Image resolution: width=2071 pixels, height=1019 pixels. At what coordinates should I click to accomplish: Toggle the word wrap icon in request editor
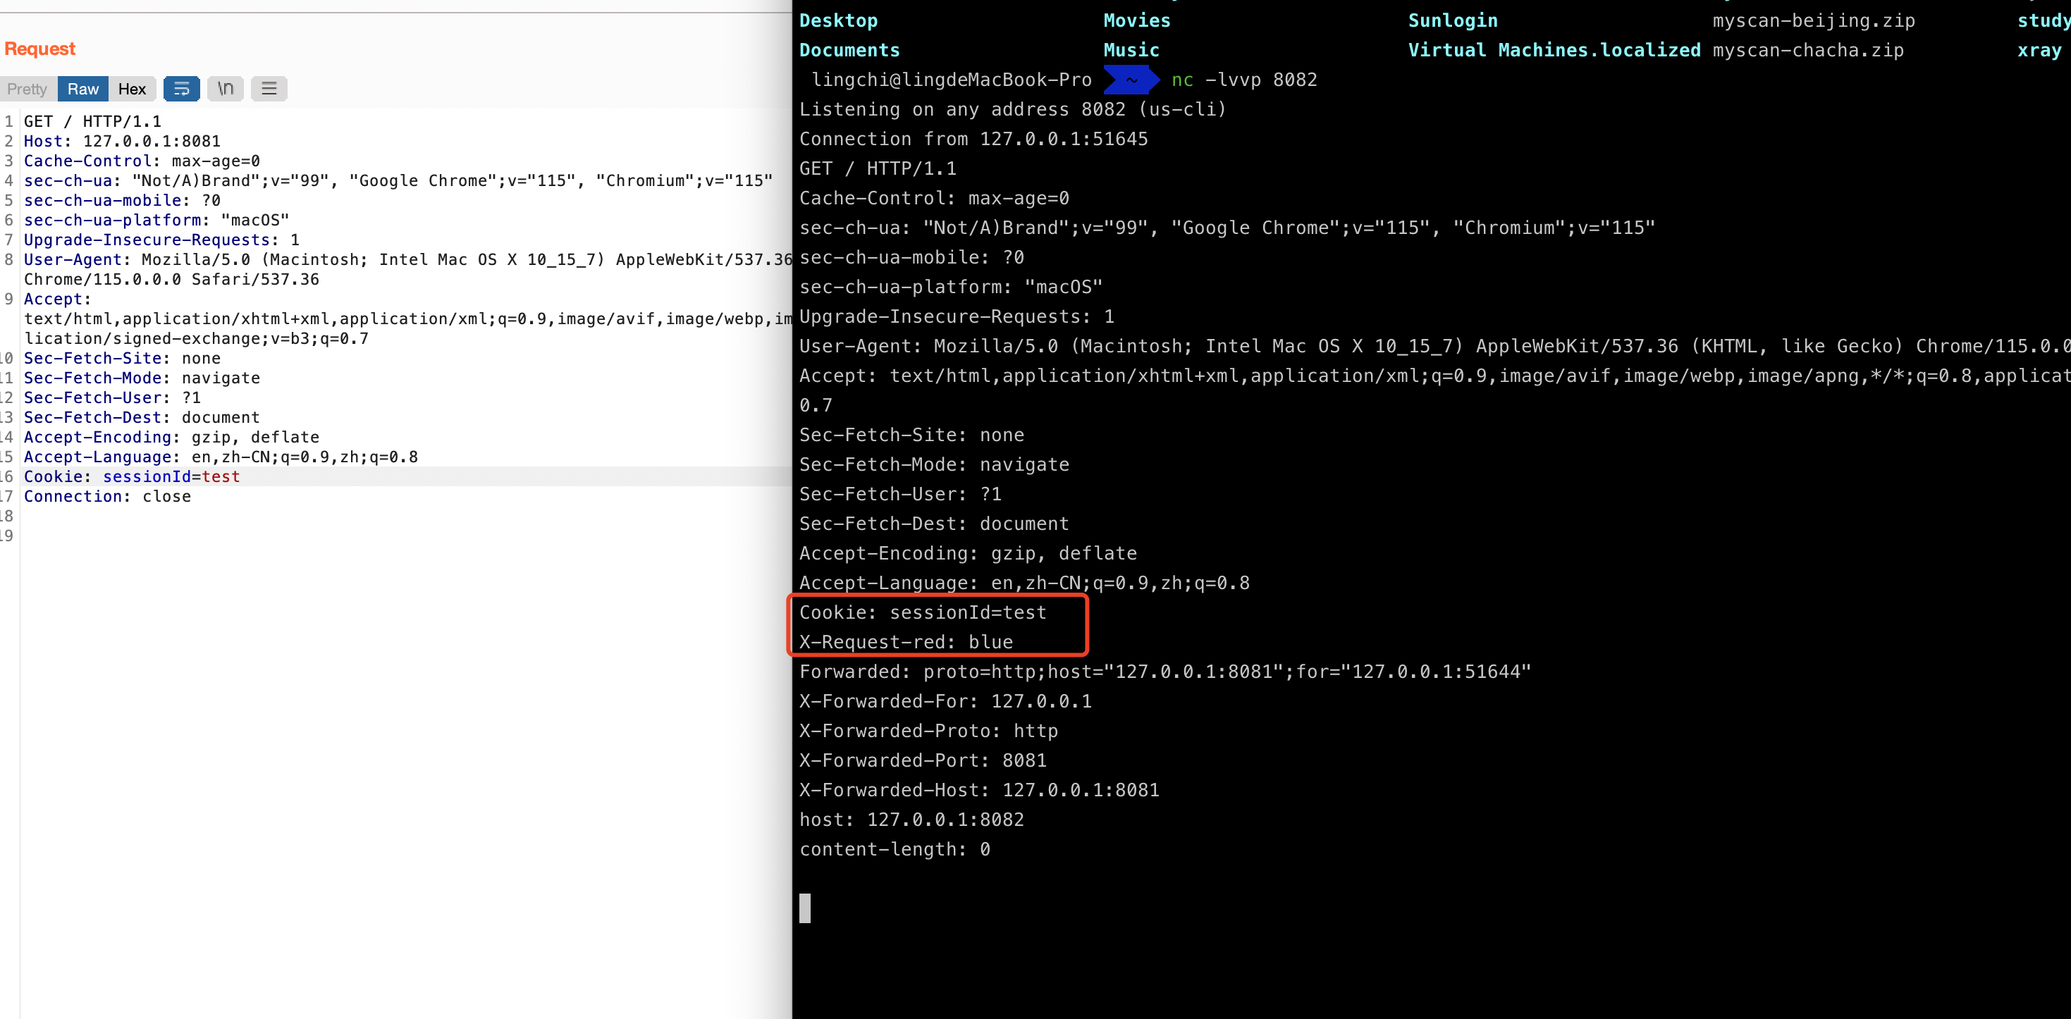coord(181,88)
